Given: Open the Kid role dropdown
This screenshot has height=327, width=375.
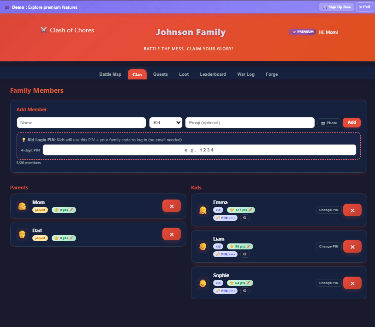Looking at the screenshot, I should [166, 122].
